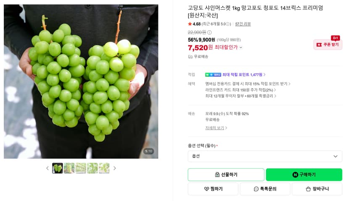Screen dimensions: 348x201
Task: Click the N logo on 구매하기 button
Action: [x=295, y=175]
